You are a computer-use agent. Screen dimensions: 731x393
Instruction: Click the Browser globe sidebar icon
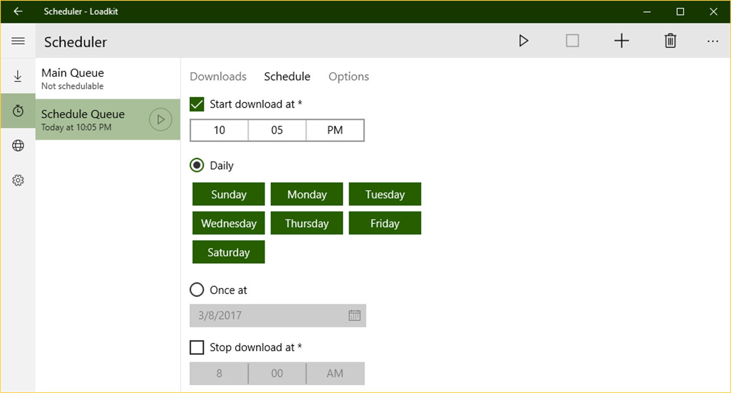[x=18, y=145]
